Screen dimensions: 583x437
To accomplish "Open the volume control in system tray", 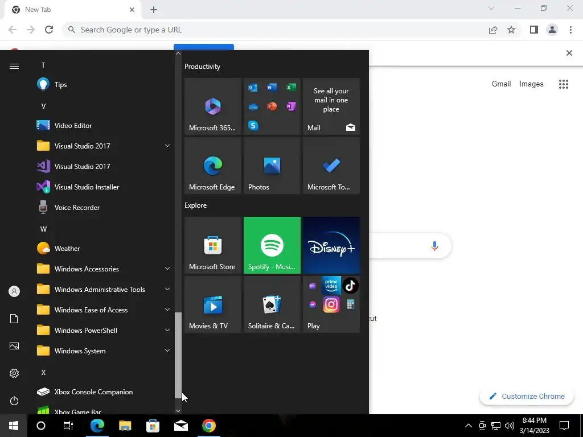I will pyautogui.click(x=510, y=426).
